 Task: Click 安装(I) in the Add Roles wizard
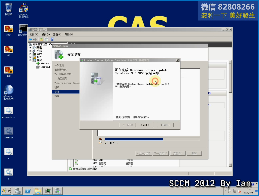(x=177, y=153)
